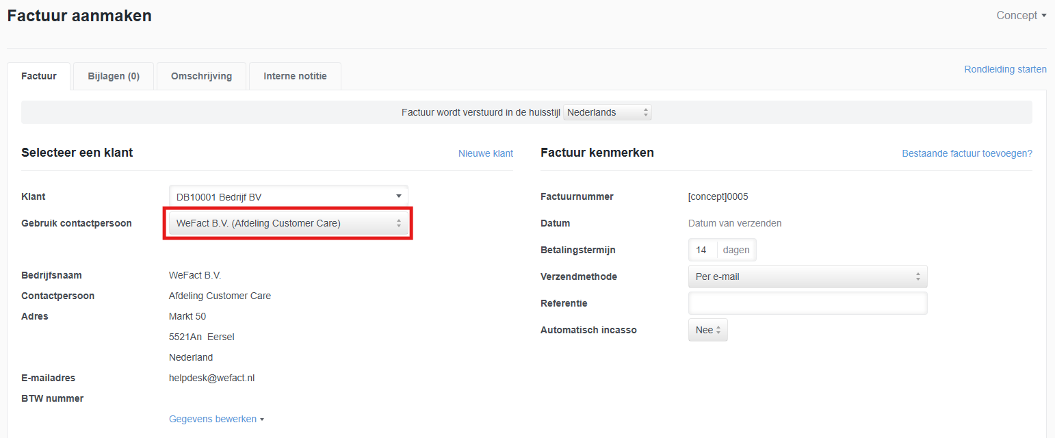Click Bestaande factuur toevoegen? link
The height and width of the screenshot is (438, 1055).
967,153
